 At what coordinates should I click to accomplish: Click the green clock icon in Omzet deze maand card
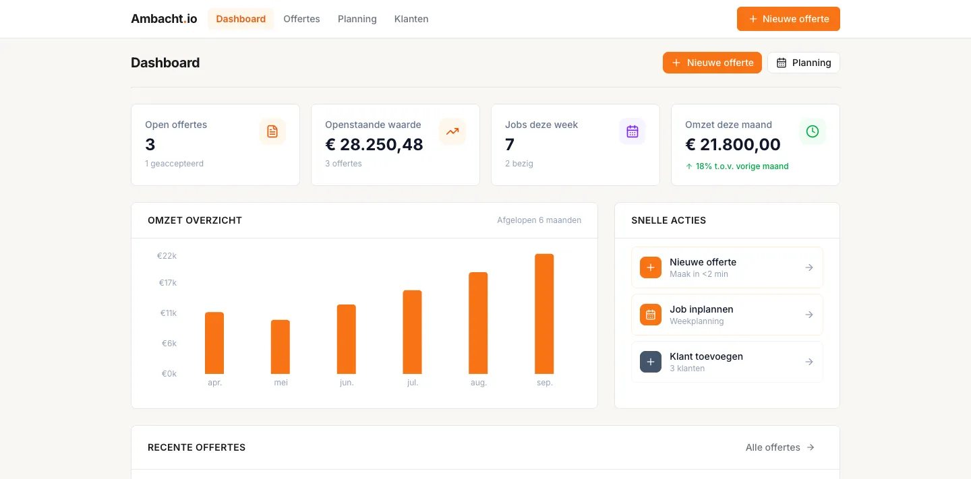point(813,131)
